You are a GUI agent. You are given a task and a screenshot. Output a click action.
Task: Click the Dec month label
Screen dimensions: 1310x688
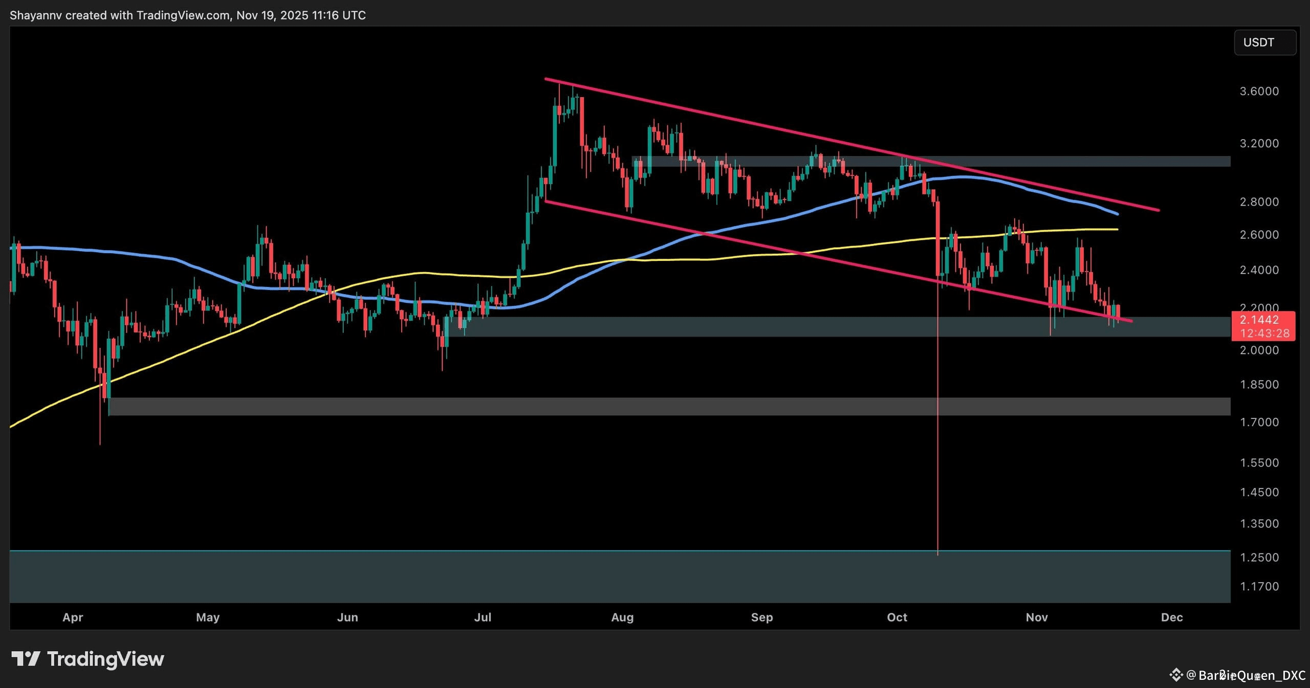coord(1172,617)
